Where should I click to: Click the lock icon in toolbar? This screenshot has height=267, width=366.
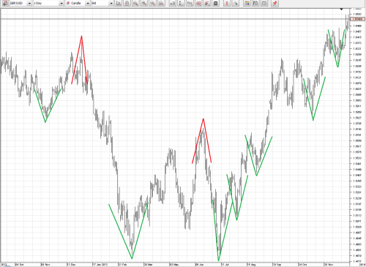tap(127, 3)
